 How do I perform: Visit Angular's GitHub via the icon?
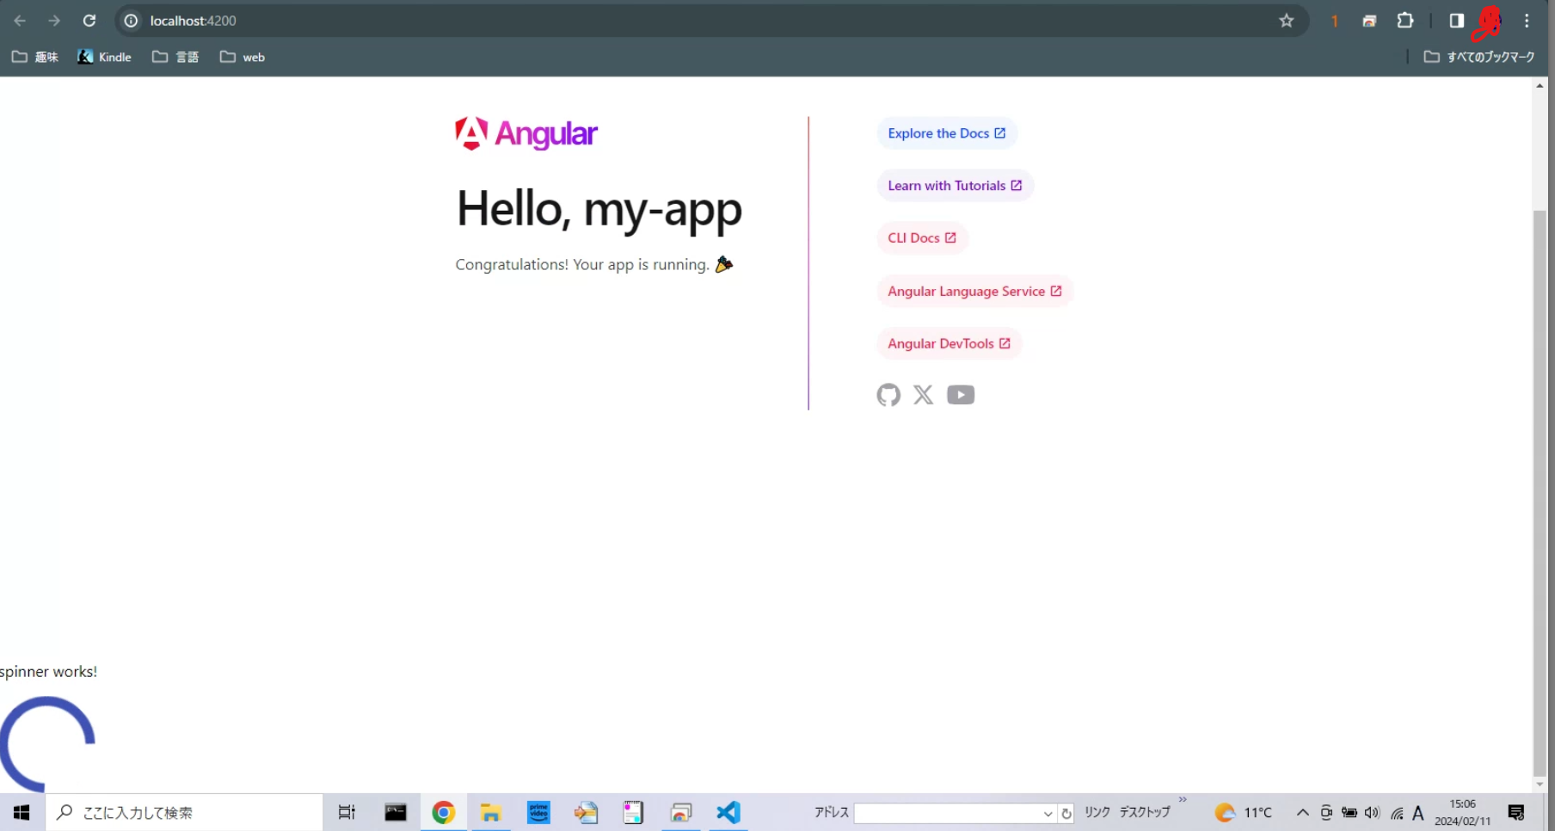[x=888, y=395]
